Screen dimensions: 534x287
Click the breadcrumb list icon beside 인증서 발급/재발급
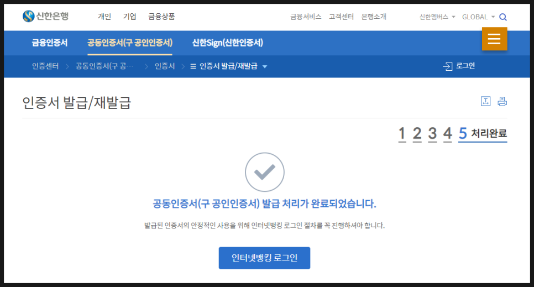pyautogui.click(x=193, y=66)
